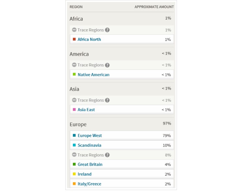Open help icon beside Europe Trace Regions
Image resolution: width=243 pixels, height=192 pixels.
pos(107,155)
